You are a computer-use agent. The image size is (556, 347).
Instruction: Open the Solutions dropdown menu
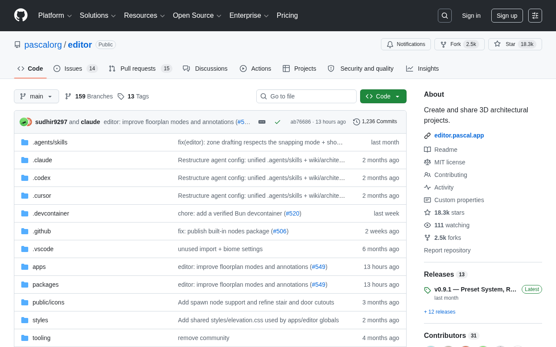98,16
